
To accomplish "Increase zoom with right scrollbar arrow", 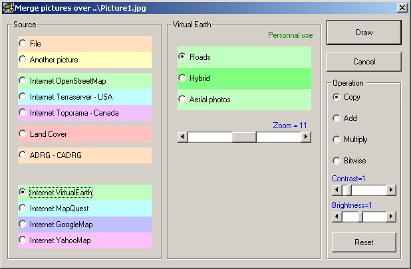I will tap(306, 137).
